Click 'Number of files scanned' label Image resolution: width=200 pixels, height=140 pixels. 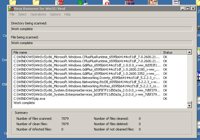(x=34, y=119)
